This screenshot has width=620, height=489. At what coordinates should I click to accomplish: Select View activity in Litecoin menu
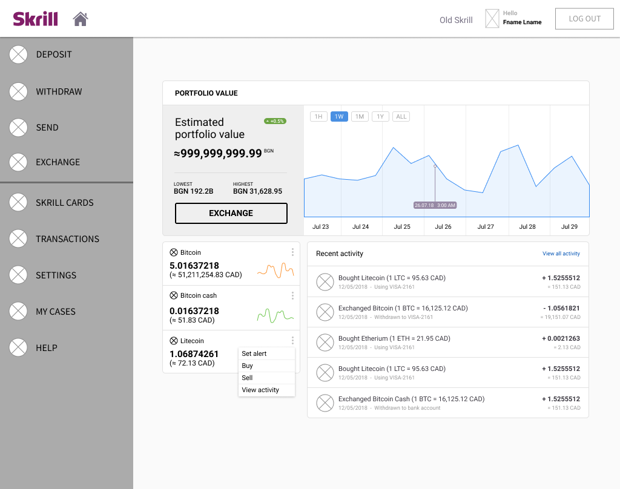266,390
